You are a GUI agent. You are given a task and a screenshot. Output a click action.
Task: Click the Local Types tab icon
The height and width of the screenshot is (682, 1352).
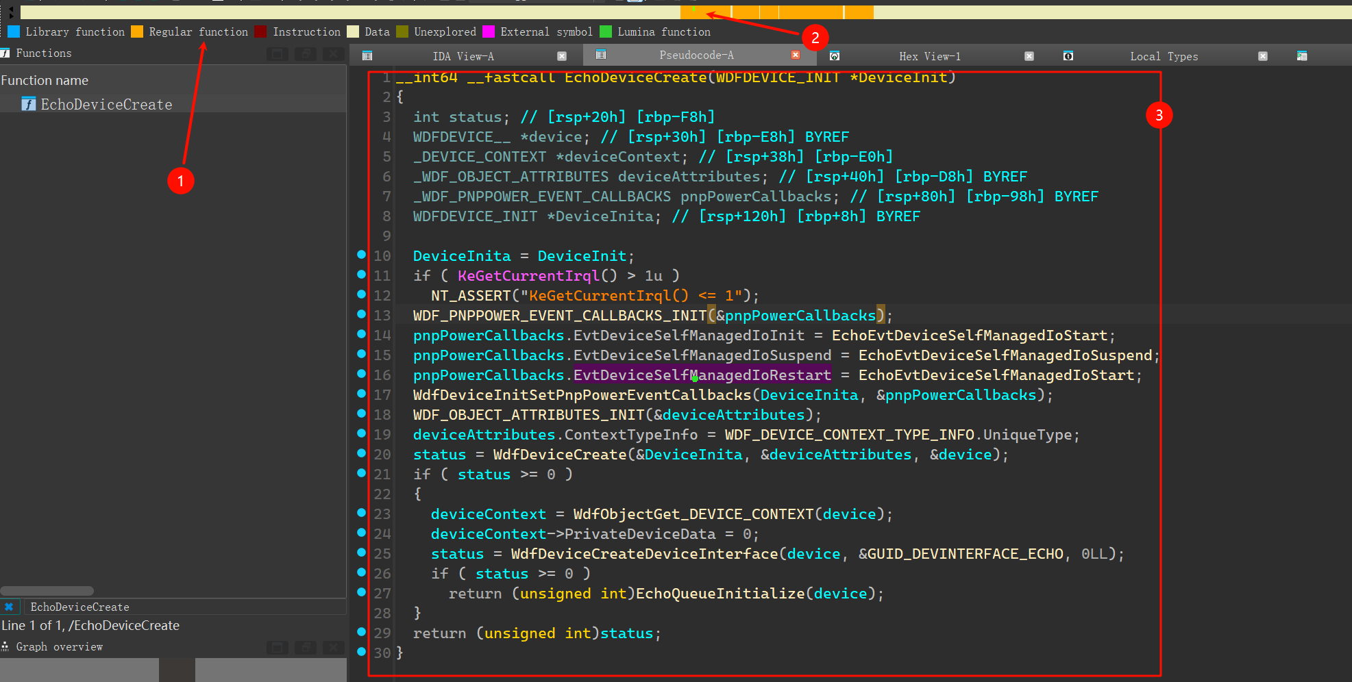tap(1068, 55)
